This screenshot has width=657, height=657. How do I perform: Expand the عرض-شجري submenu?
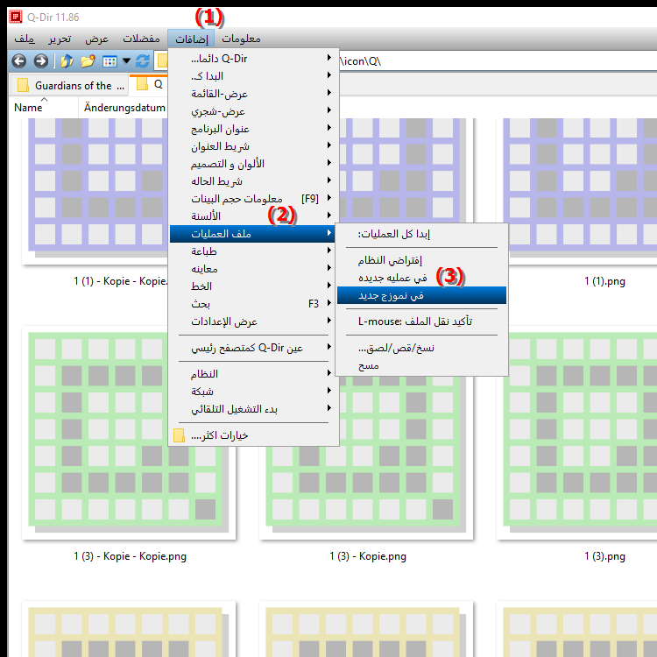tap(253, 111)
